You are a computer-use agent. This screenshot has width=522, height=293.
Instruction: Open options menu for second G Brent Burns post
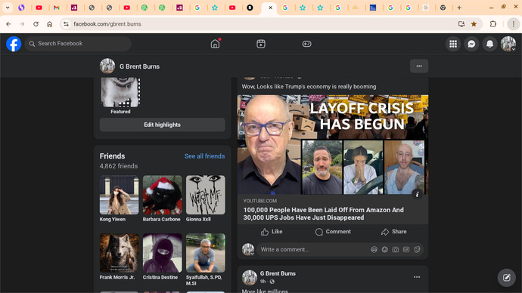pyautogui.click(x=417, y=277)
